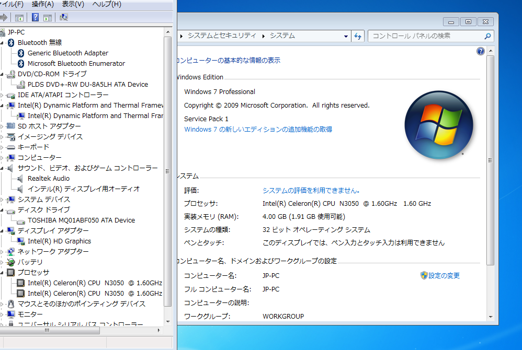522x350 pixels.
Task: Click the properties pane toolbar icon
Action: click(48, 17)
